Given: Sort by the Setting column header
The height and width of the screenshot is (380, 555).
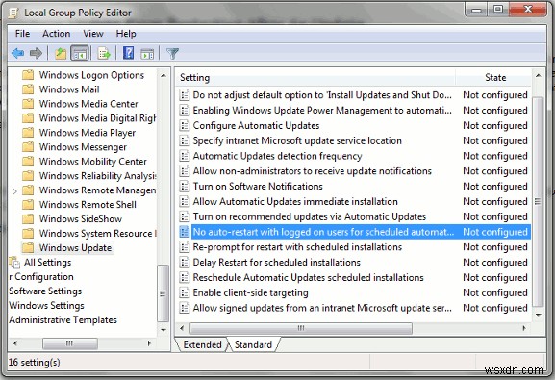Looking at the screenshot, I should 315,78.
